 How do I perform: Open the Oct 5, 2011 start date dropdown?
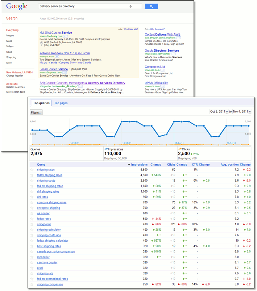coord(219,112)
